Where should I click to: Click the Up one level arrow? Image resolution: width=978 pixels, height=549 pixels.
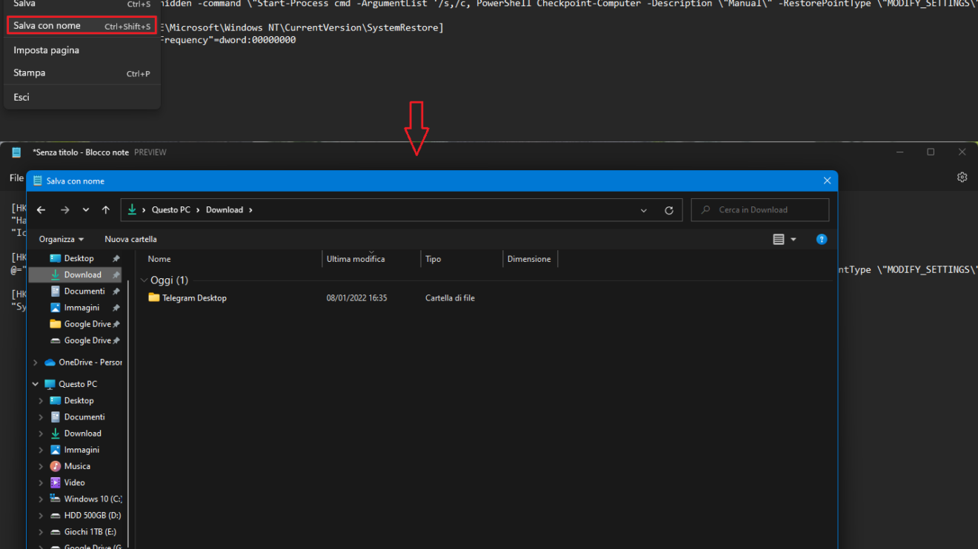tap(106, 210)
